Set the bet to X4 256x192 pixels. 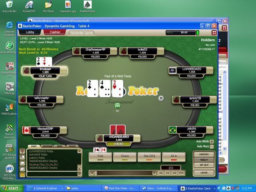point(168,173)
